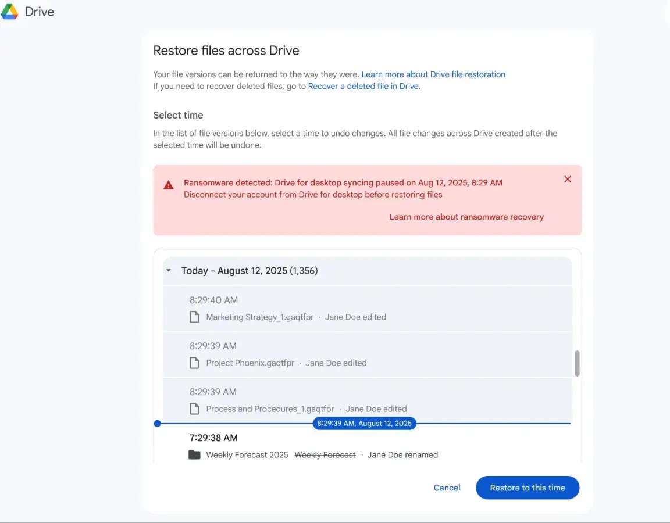Select Process and Procedures_1.gaqtfpr file name

pyautogui.click(x=270, y=409)
